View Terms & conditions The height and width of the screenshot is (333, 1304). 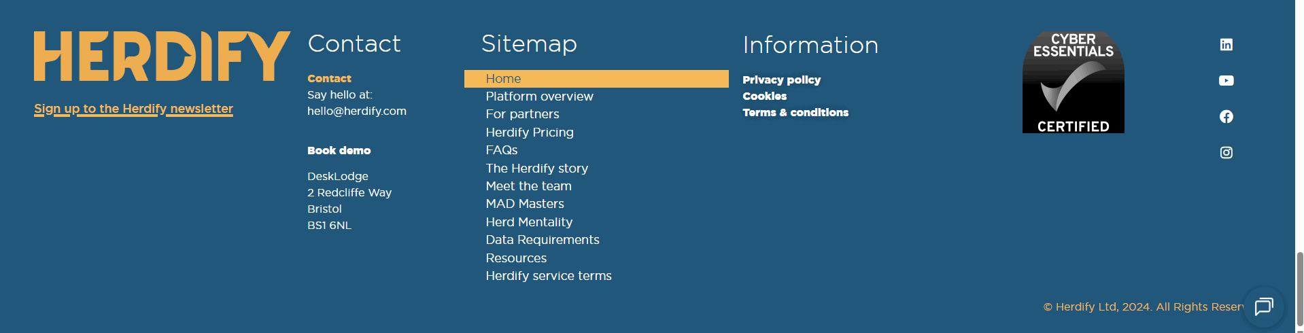click(x=795, y=113)
